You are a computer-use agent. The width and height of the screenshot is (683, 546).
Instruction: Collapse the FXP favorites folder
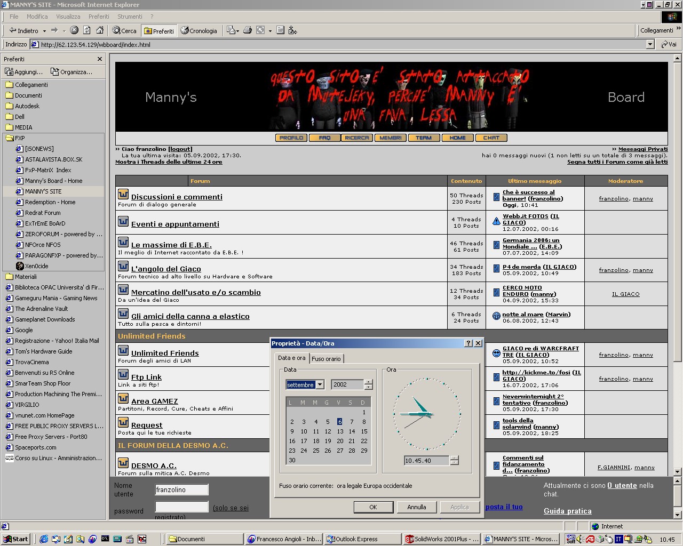[x=19, y=138]
